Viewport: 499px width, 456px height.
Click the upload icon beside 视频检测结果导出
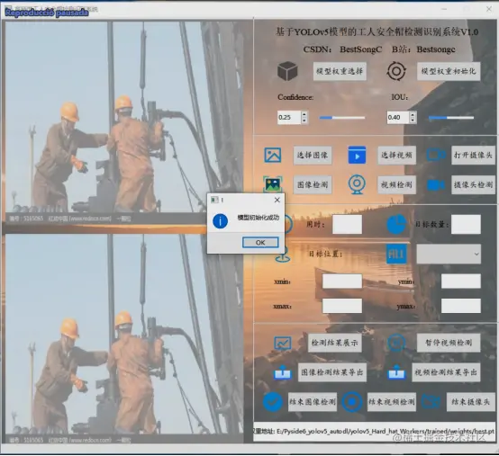(x=396, y=372)
